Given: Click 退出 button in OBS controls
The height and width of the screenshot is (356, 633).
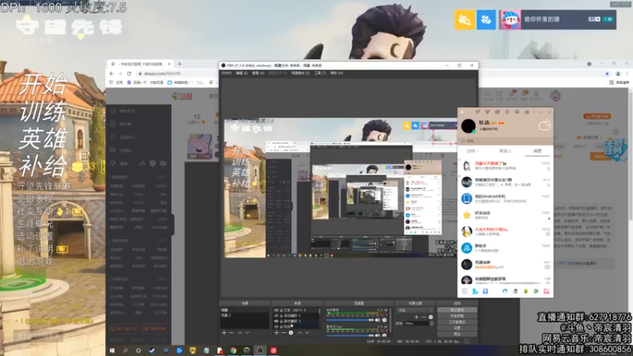Looking at the screenshot, I should [457, 334].
